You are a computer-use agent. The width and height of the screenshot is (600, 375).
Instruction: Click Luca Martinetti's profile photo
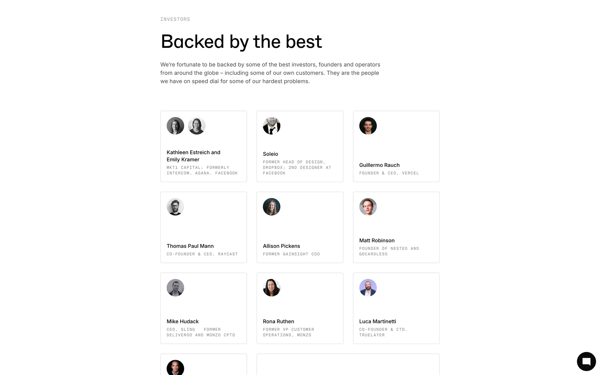368,288
